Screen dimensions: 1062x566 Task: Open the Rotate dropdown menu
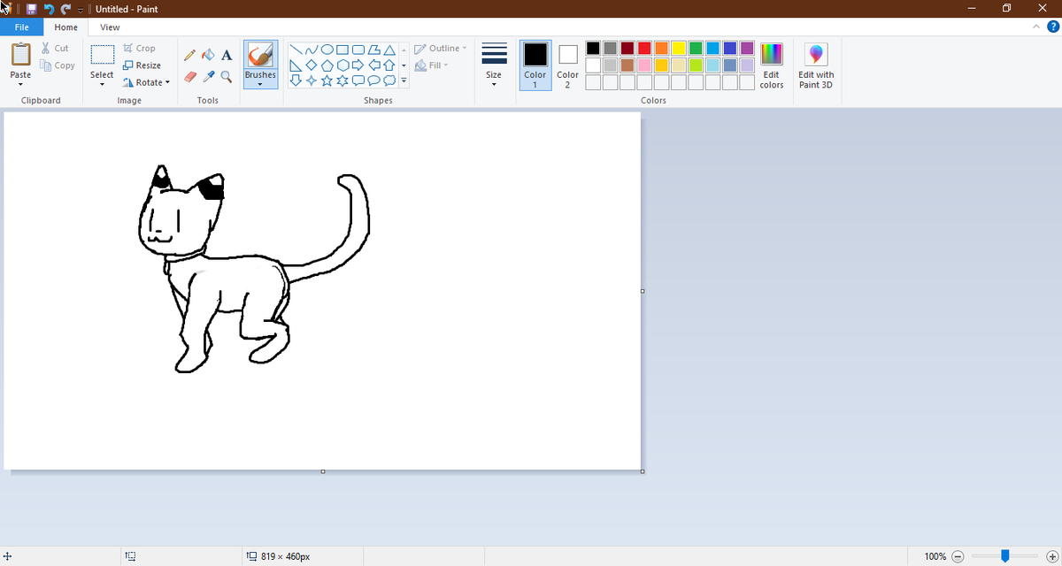click(x=146, y=82)
